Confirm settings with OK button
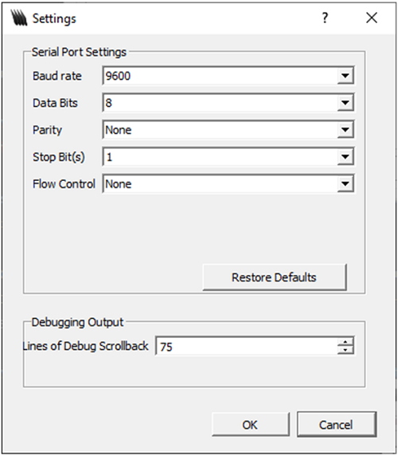Viewport: 398px width, 456px height. 251,425
